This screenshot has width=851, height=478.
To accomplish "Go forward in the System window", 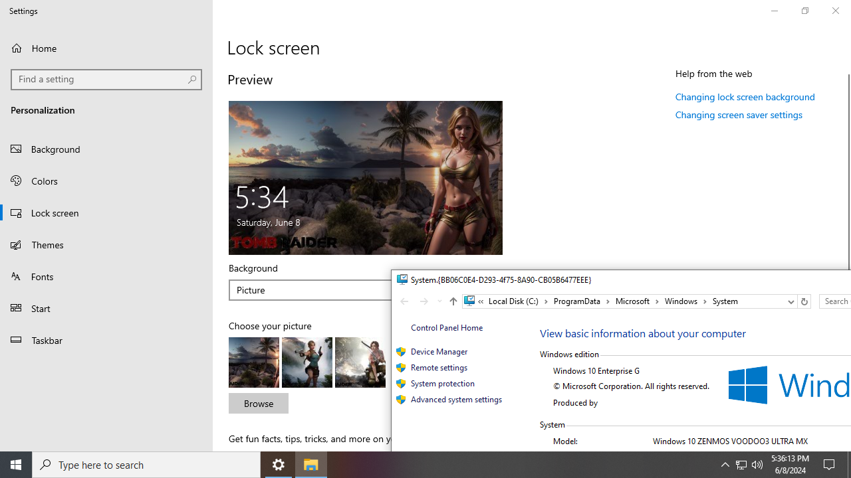I will point(424,301).
